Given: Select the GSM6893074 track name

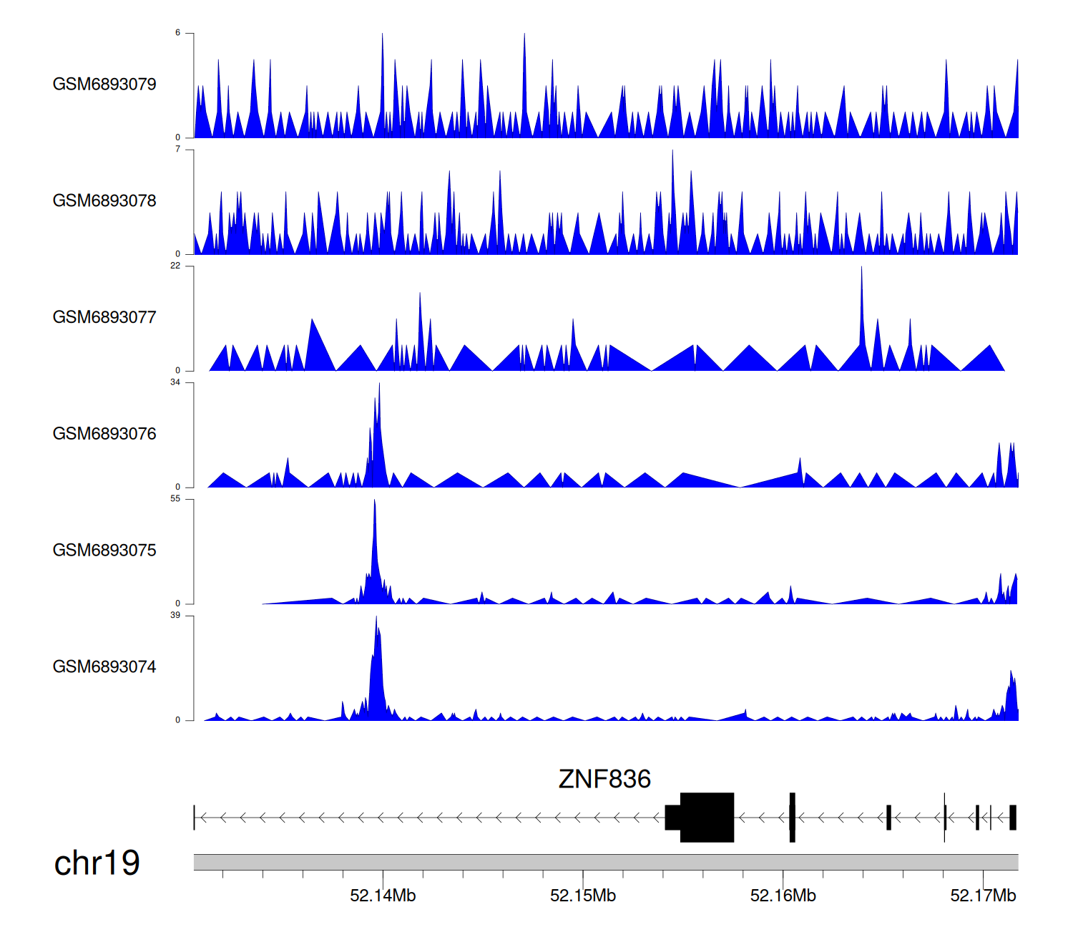Looking at the screenshot, I should coord(104,667).
